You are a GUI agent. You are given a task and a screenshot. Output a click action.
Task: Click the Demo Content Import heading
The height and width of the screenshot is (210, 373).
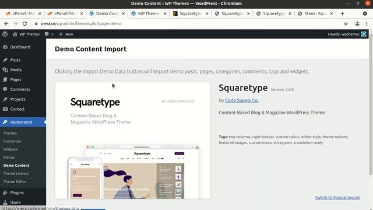click(91, 49)
